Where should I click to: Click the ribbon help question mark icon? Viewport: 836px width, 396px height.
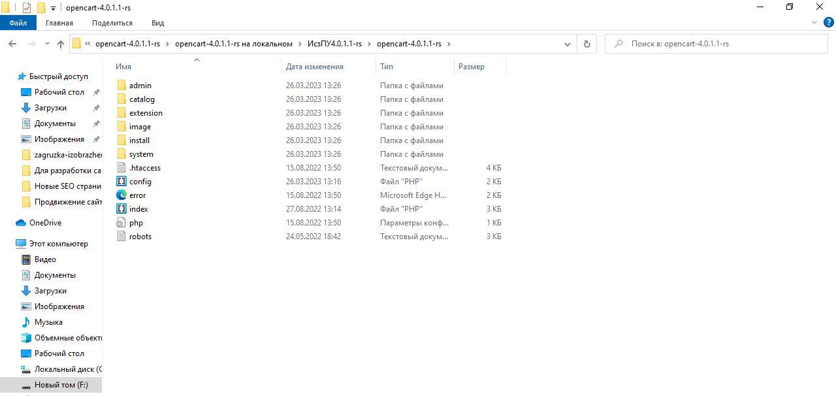pyautogui.click(x=827, y=23)
